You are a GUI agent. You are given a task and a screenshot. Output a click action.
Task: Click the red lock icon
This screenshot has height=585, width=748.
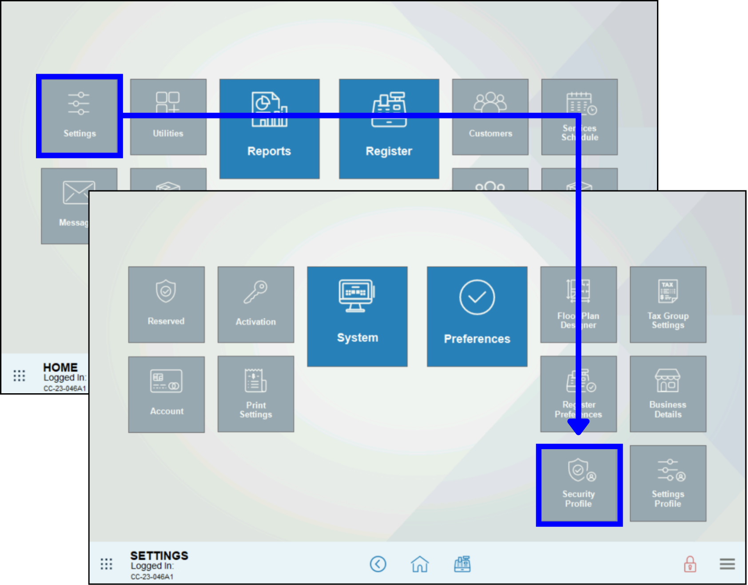689,564
